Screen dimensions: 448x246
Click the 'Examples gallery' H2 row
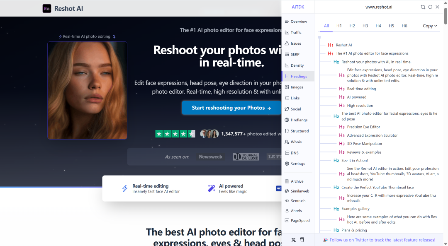coord(351,209)
